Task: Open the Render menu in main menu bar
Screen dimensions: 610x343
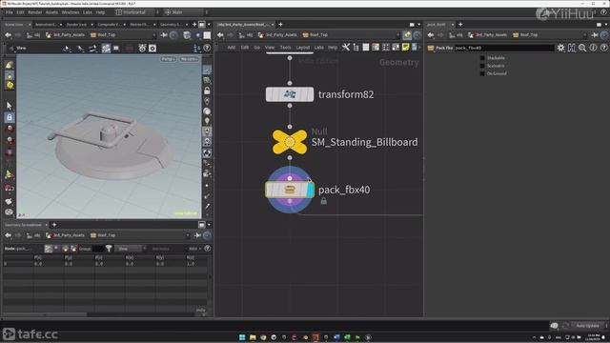Action: (35, 12)
